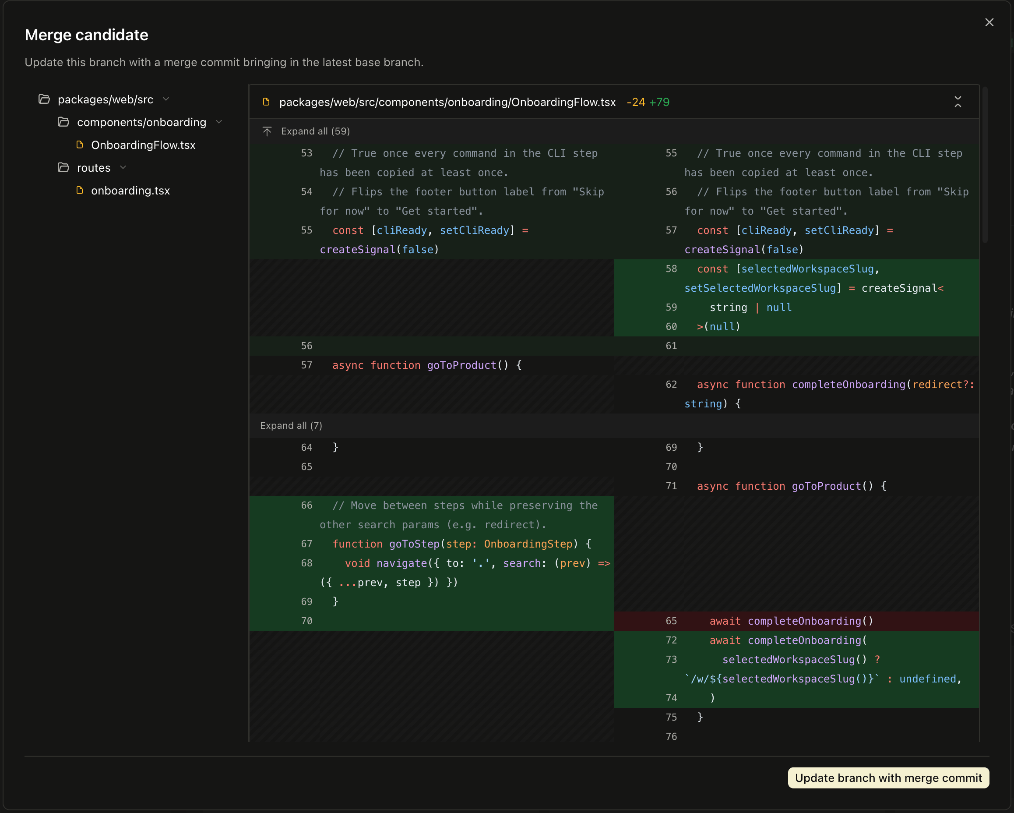1014x813 pixels.
Task: Collapse the OnboardingFlow.tsx diff panel
Action: [958, 102]
